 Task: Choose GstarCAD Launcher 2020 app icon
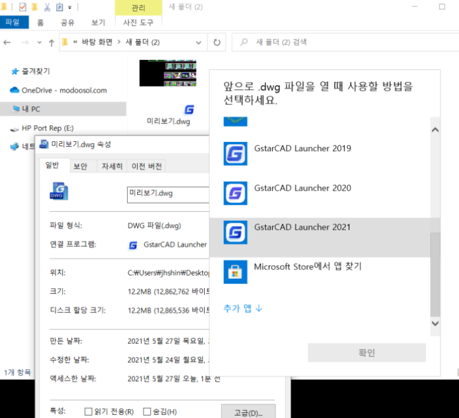pos(235,193)
